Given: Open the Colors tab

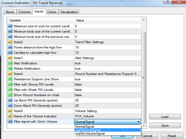Looking at the screenshot, I should click(x=52, y=12).
